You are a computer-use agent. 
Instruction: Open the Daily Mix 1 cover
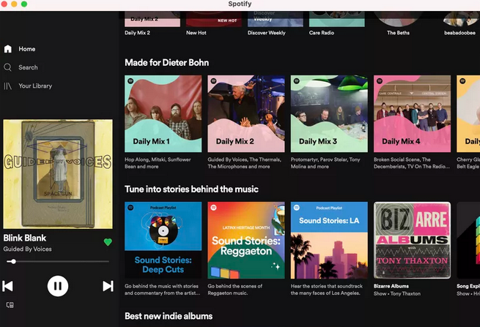point(163,113)
